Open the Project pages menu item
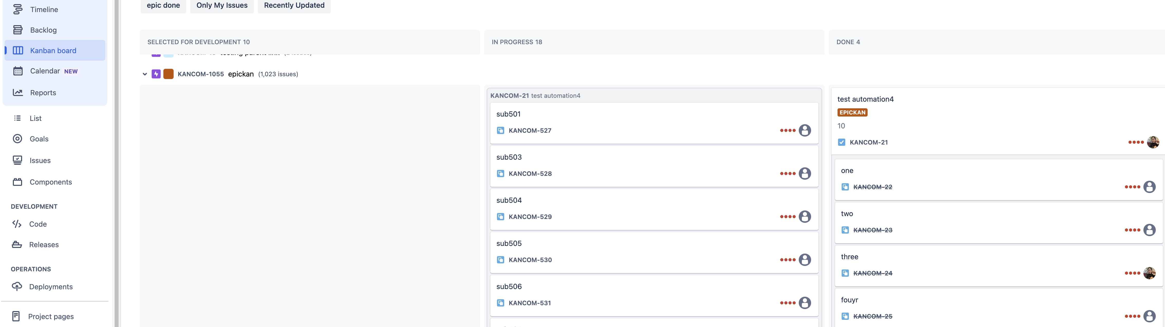 click(51, 317)
